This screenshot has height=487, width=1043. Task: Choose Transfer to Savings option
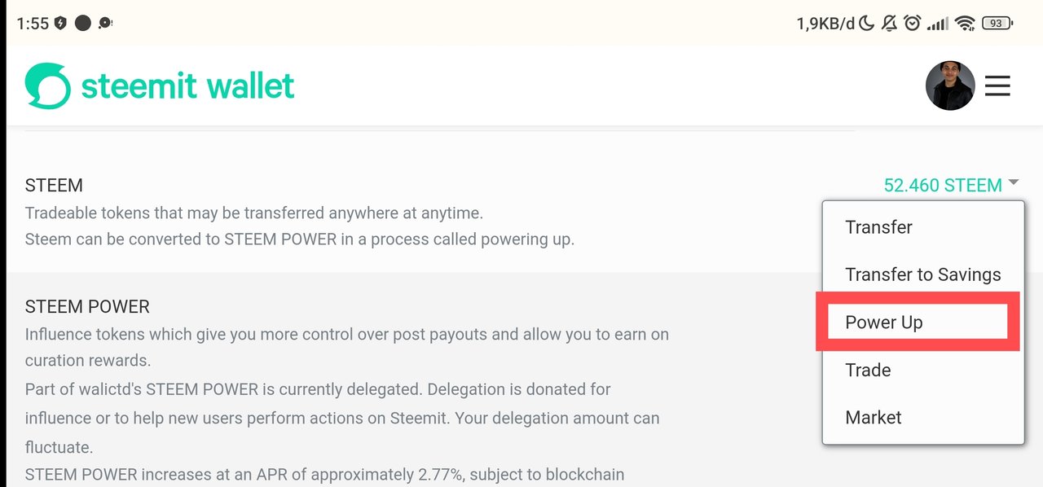coord(923,274)
